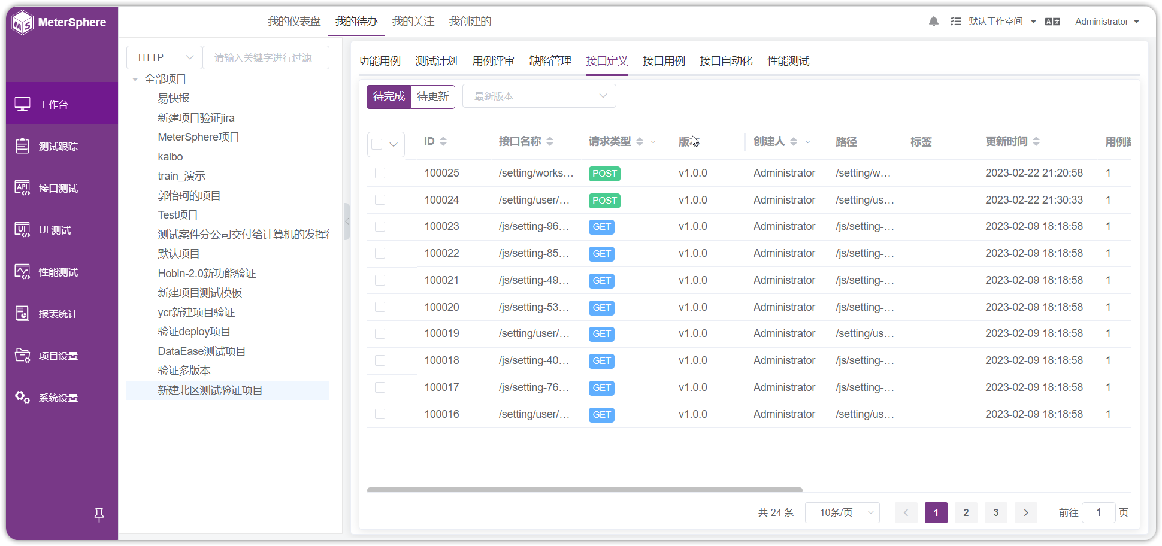Open 系统设置 system settings
This screenshot has width=1162, height=546.
(59, 398)
